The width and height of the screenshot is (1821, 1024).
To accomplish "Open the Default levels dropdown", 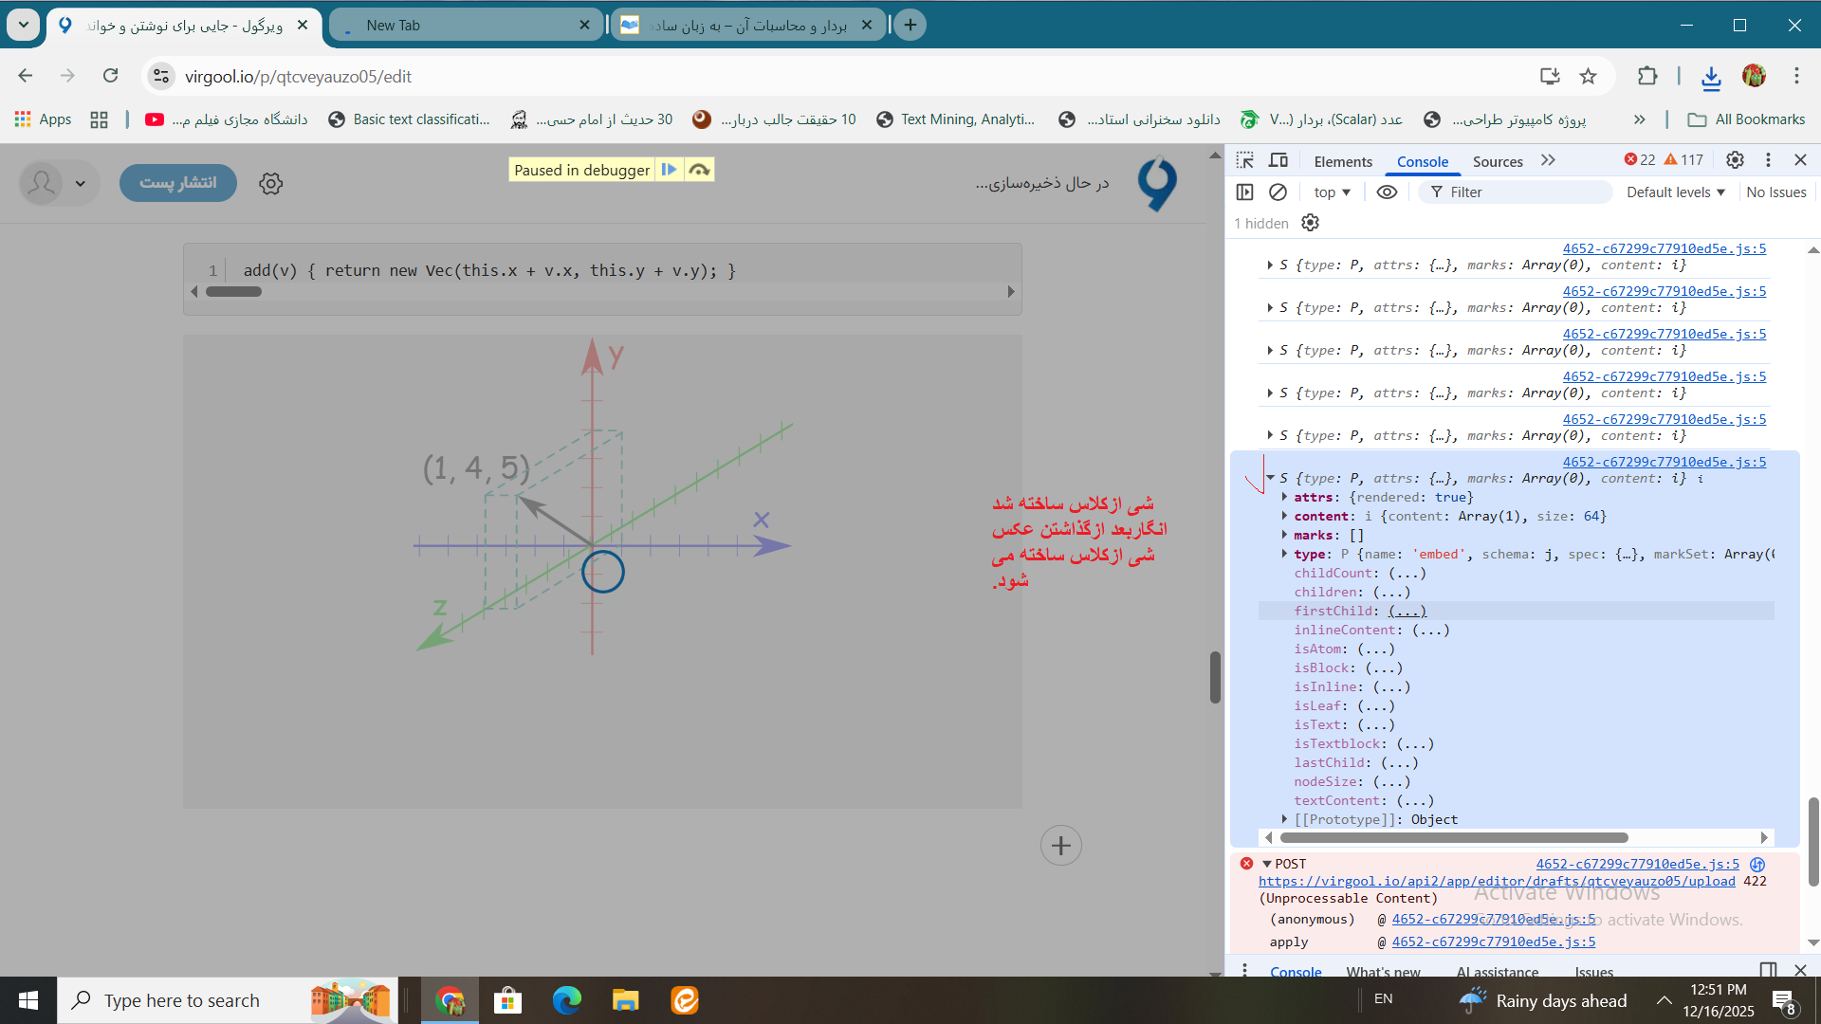I will tap(1675, 192).
